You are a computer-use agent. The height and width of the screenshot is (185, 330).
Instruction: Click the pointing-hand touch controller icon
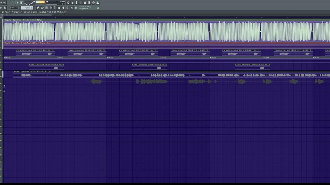pos(72,8)
